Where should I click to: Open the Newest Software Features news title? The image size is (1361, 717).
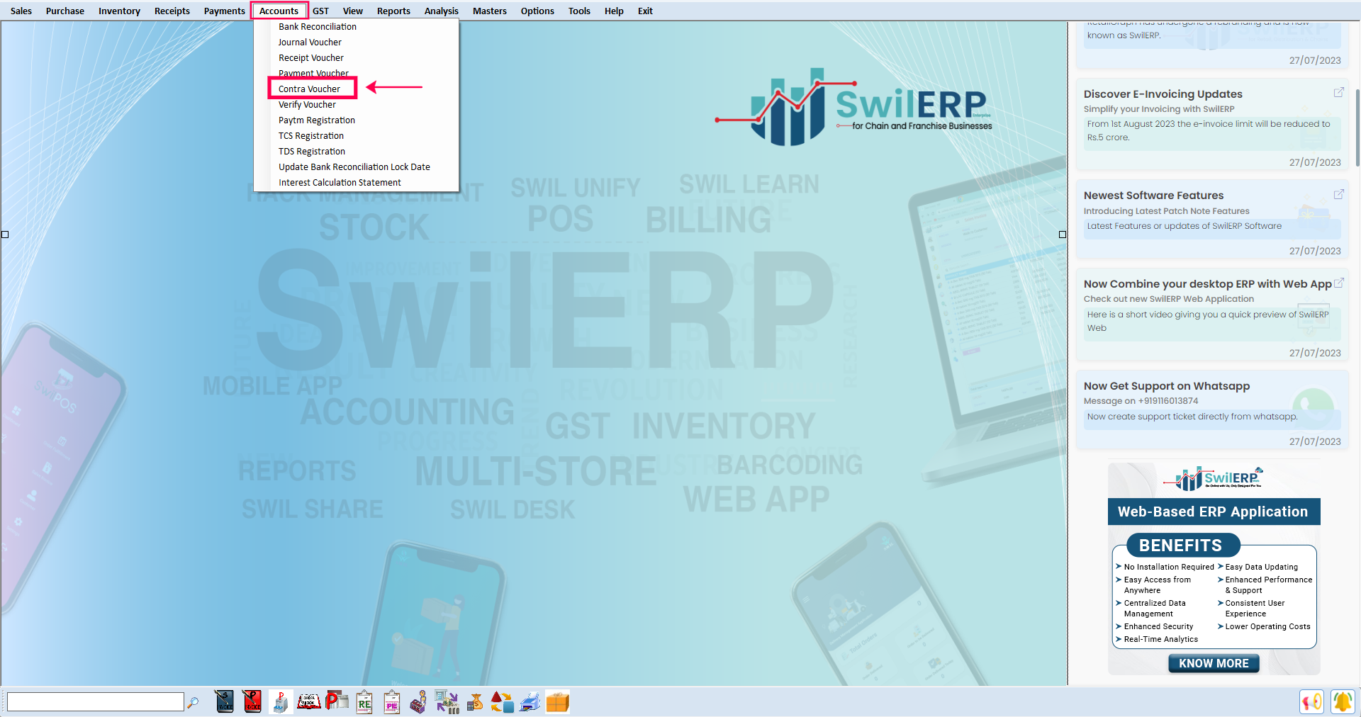pos(1153,196)
